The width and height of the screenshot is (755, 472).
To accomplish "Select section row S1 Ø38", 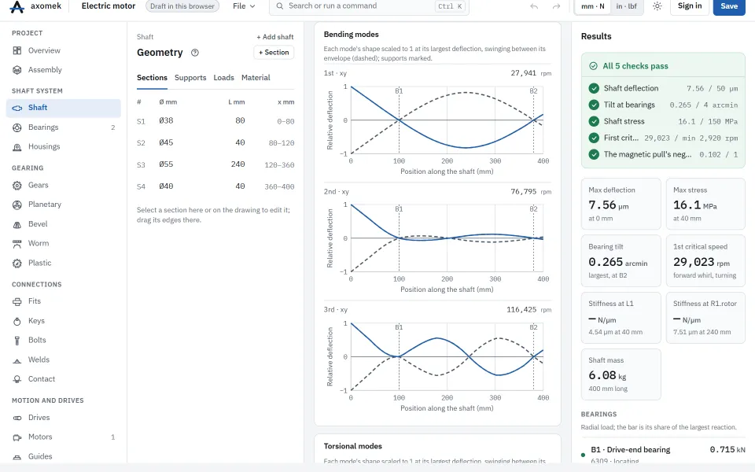I will (215, 121).
